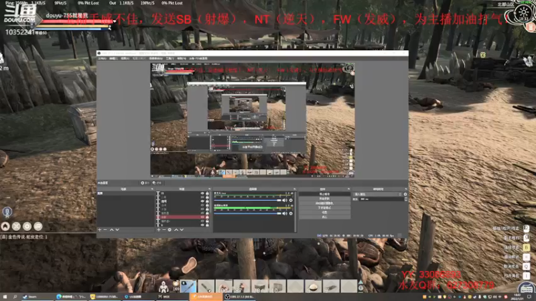Open source properties gear in Sources dock
The height and width of the screenshot is (301, 536).
(x=170, y=229)
